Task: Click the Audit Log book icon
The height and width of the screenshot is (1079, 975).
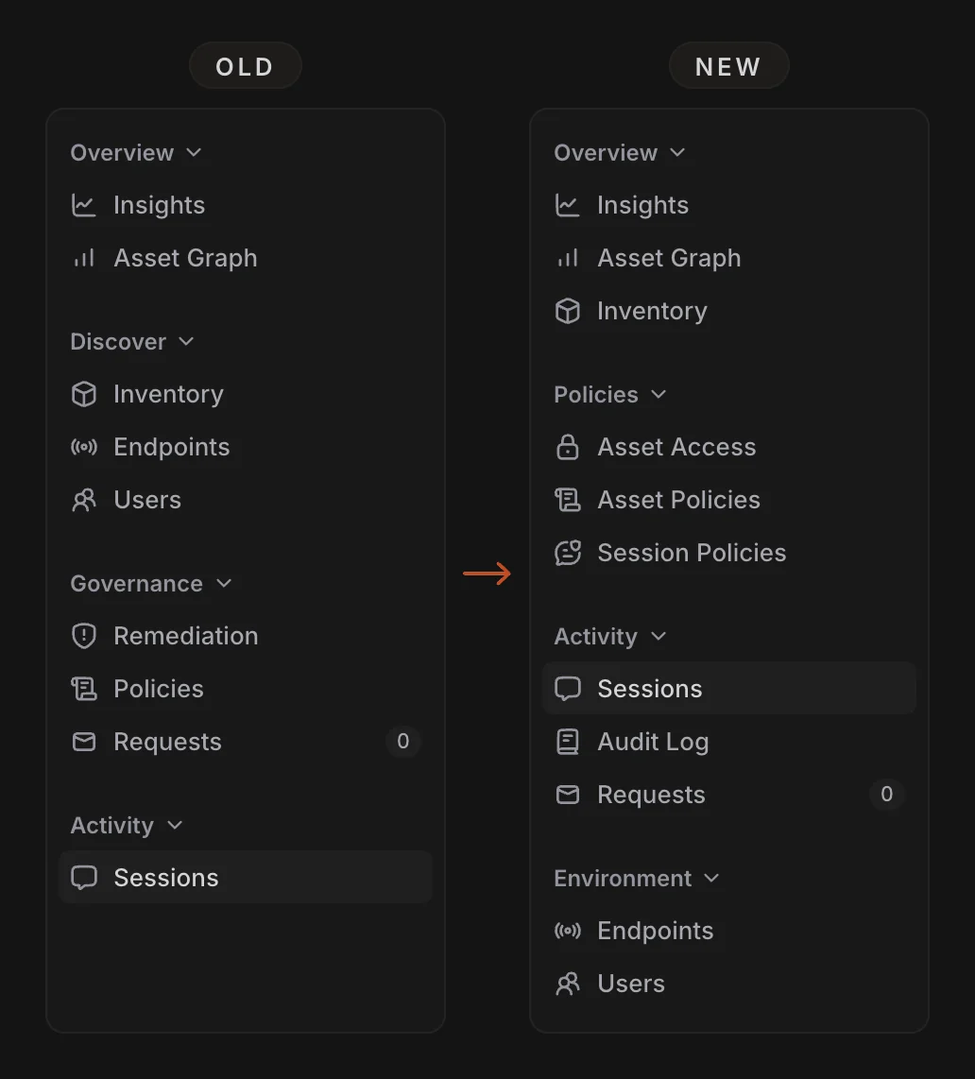Action: 568,742
